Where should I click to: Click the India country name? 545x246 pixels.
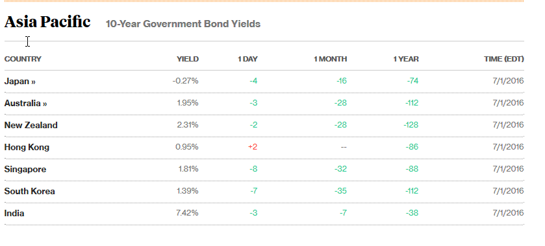point(14,213)
